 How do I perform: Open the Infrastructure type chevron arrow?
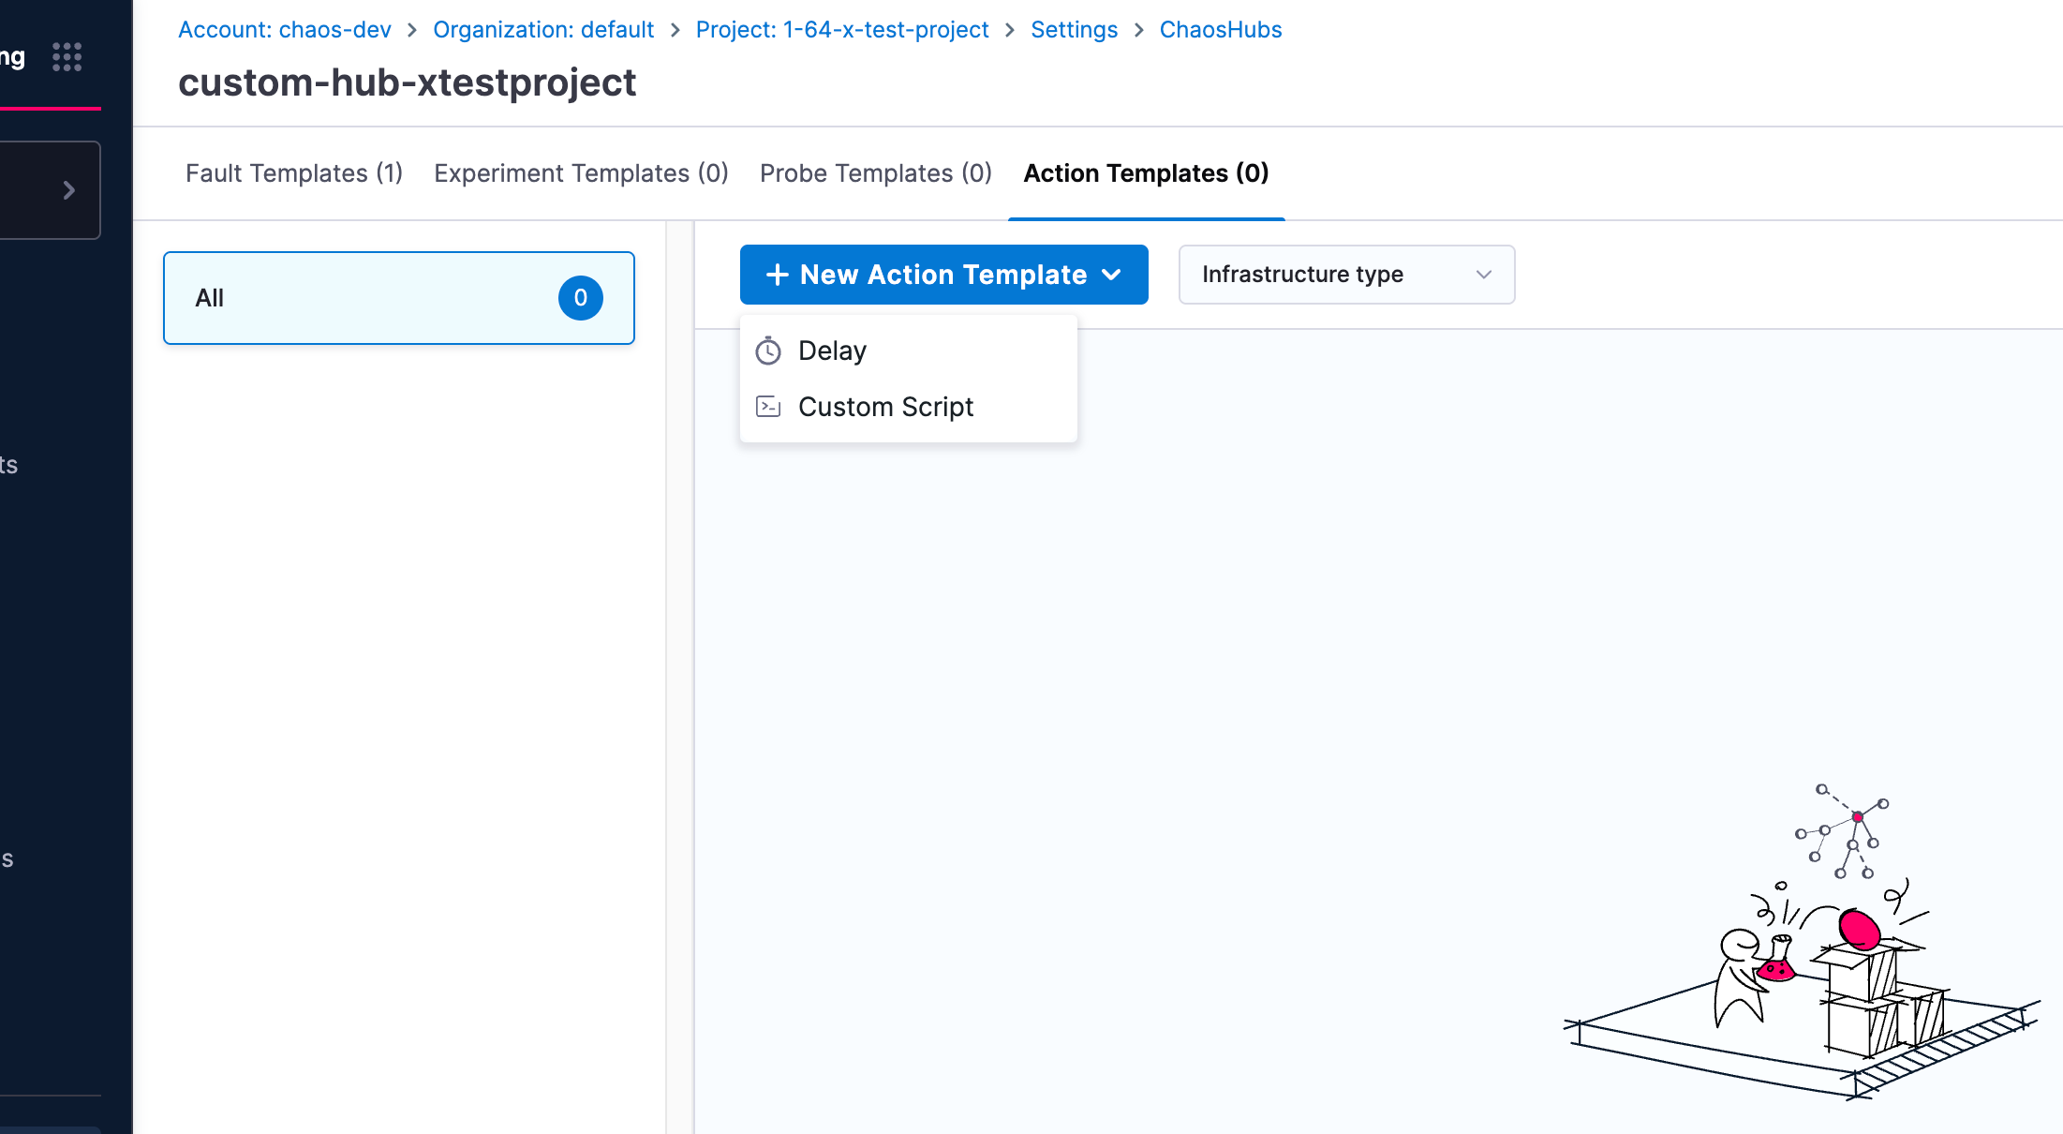(x=1483, y=274)
